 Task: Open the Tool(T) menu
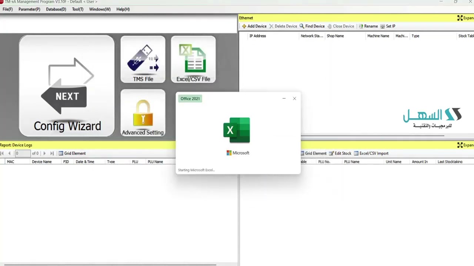coord(78,9)
